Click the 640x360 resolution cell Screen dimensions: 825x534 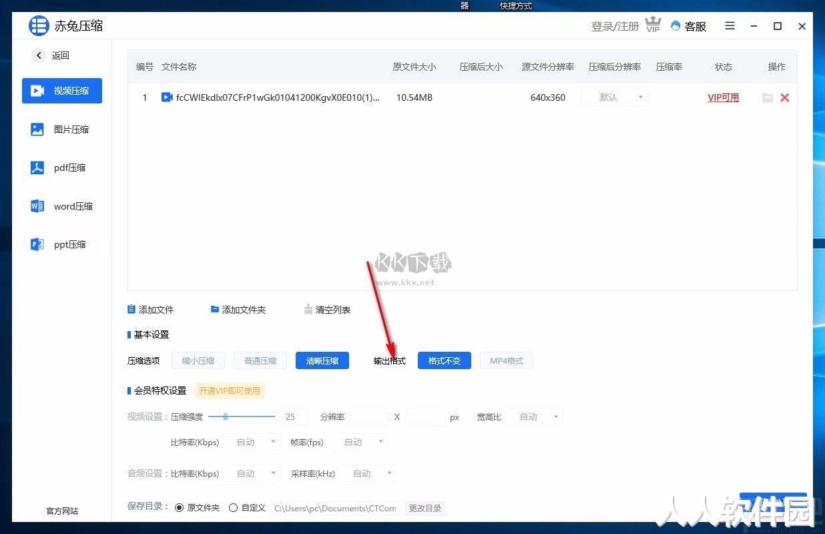point(548,97)
